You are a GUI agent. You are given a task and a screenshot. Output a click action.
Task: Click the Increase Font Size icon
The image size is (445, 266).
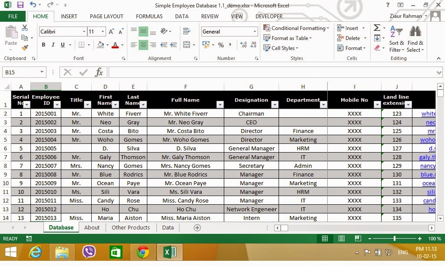coord(111,31)
